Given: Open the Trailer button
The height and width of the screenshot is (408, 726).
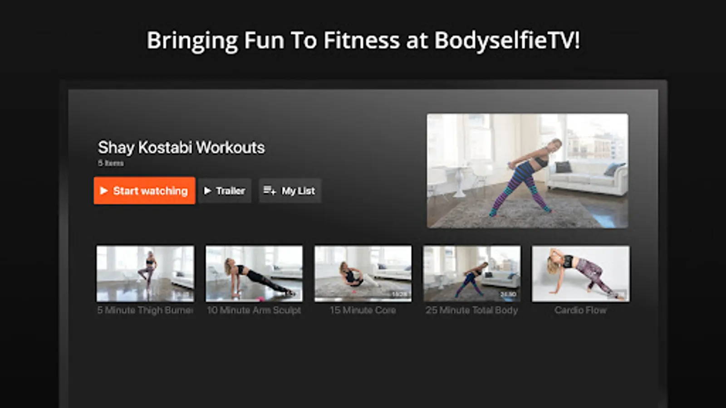Looking at the screenshot, I should 225,191.
